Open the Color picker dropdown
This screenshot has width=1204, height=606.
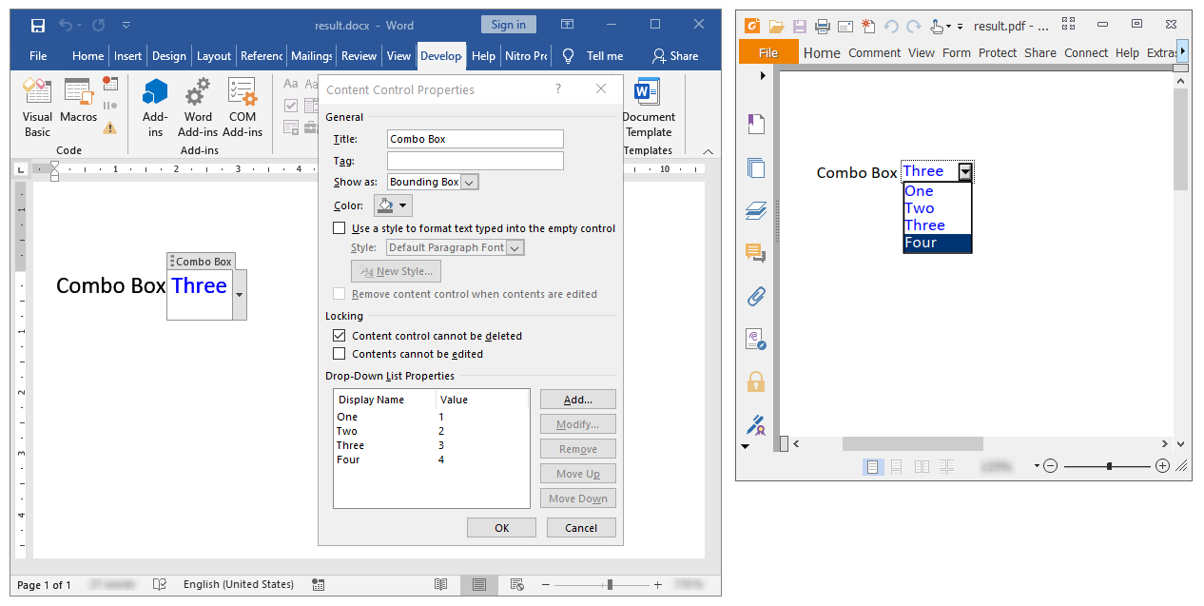click(x=393, y=205)
